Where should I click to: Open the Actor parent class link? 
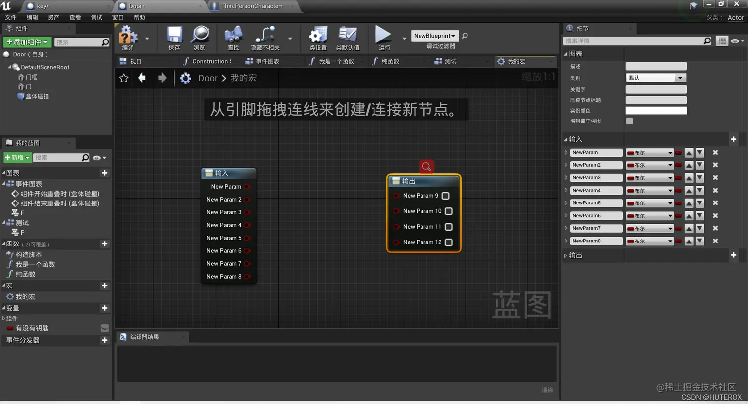(735, 17)
